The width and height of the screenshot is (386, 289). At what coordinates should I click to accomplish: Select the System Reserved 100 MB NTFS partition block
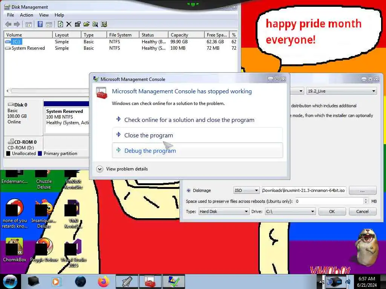tap(67, 117)
